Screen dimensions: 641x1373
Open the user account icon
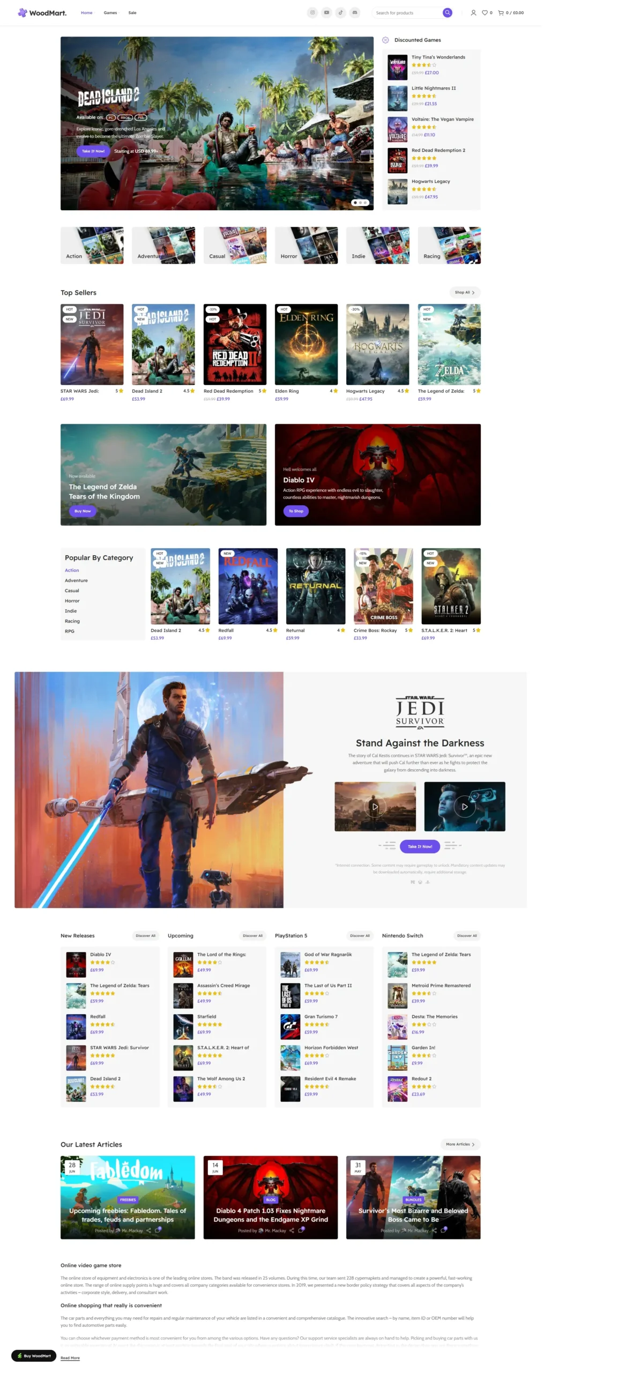coord(473,13)
